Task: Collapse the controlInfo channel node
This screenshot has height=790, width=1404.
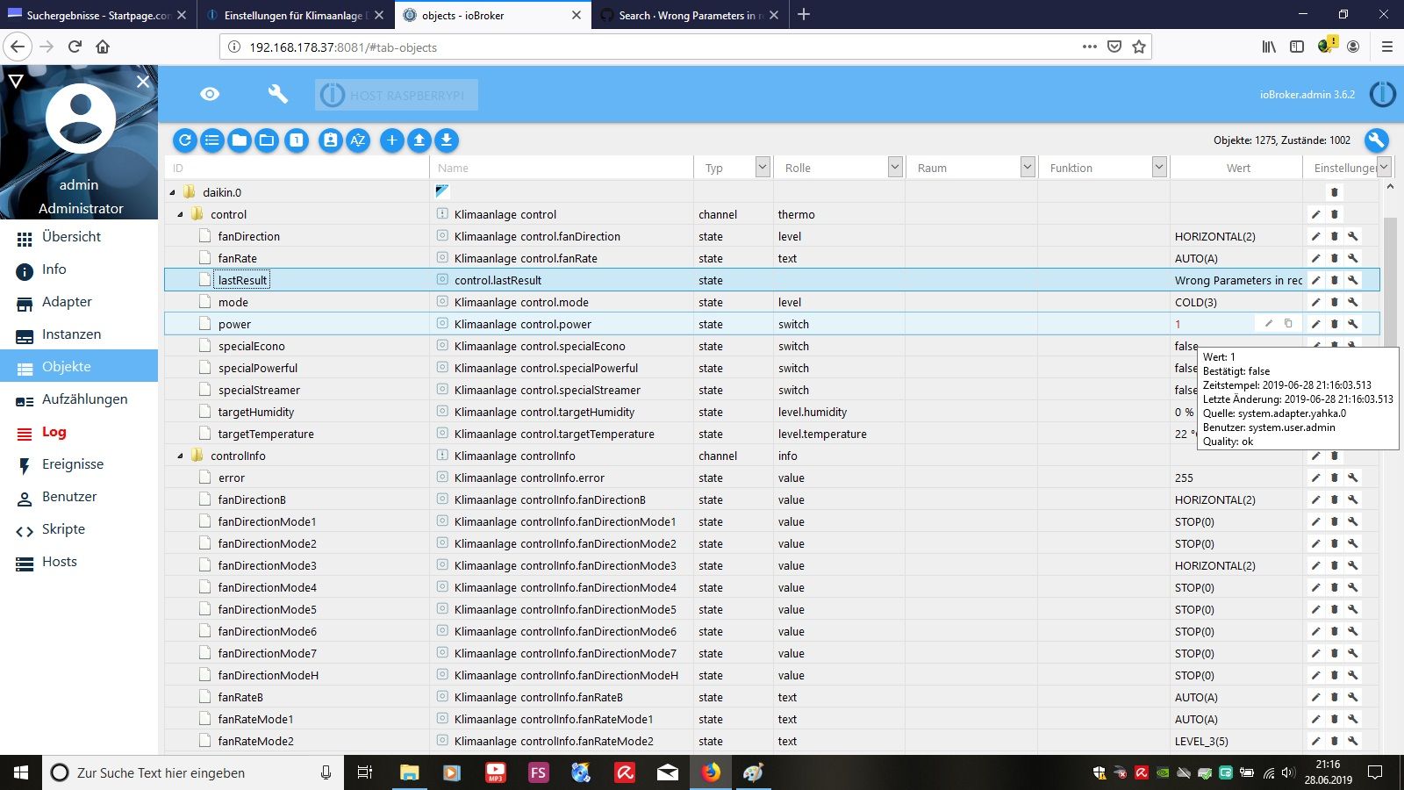Action: coord(181,456)
